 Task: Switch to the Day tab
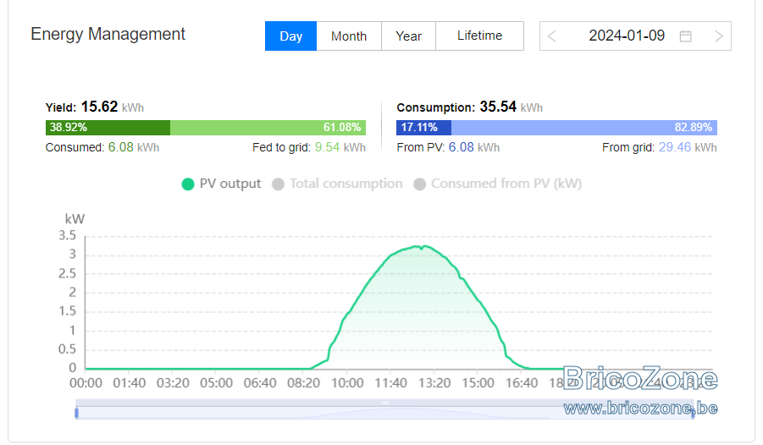pos(291,36)
